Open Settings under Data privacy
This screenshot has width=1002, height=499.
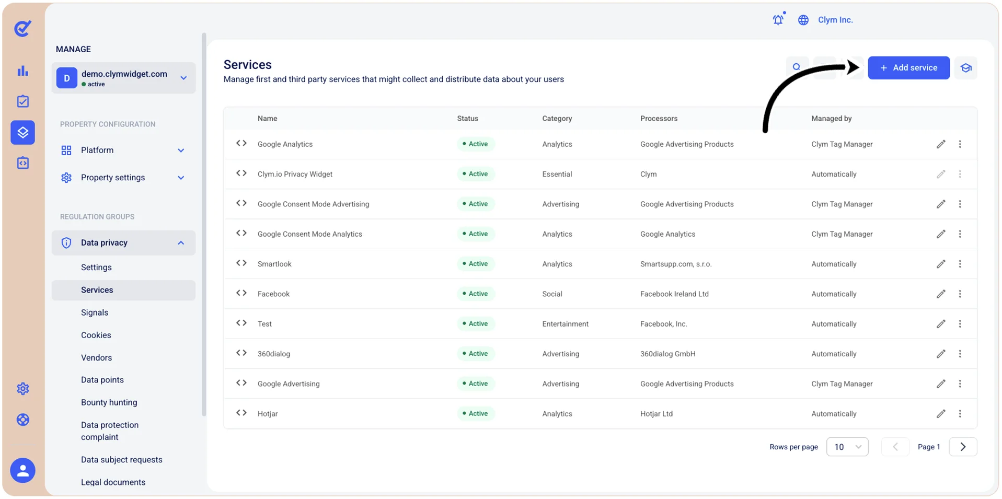click(x=96, y=268)
